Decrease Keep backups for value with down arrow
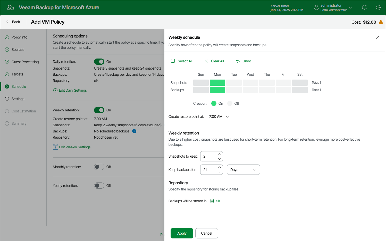The image size is (386, 241). coord(220,172)
